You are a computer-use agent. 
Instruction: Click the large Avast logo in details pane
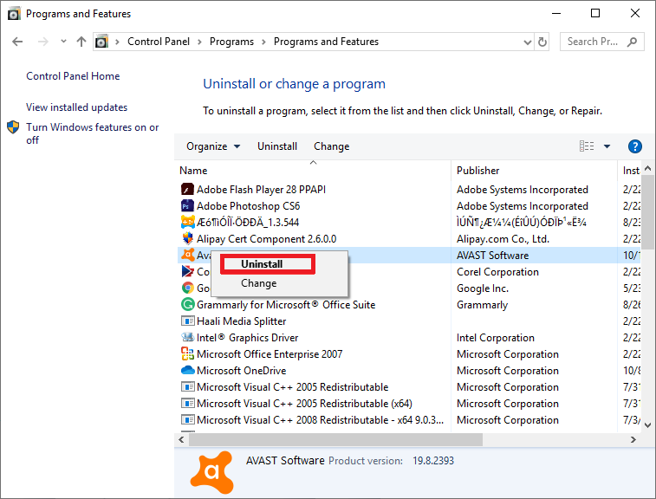pyautogui.click(x=212, y=472)
